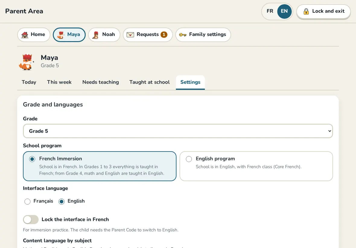Open the Needs teaching tab
Image resolution: width=356 pixels, height=248 pixels.
click(x=100, y=82)
